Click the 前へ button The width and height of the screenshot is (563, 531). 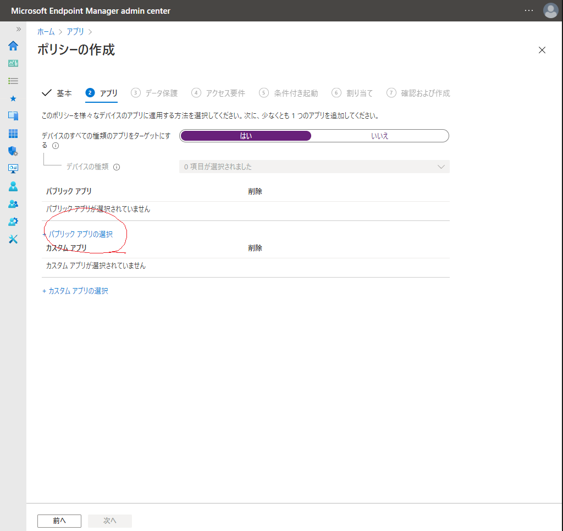pos(59,521)
